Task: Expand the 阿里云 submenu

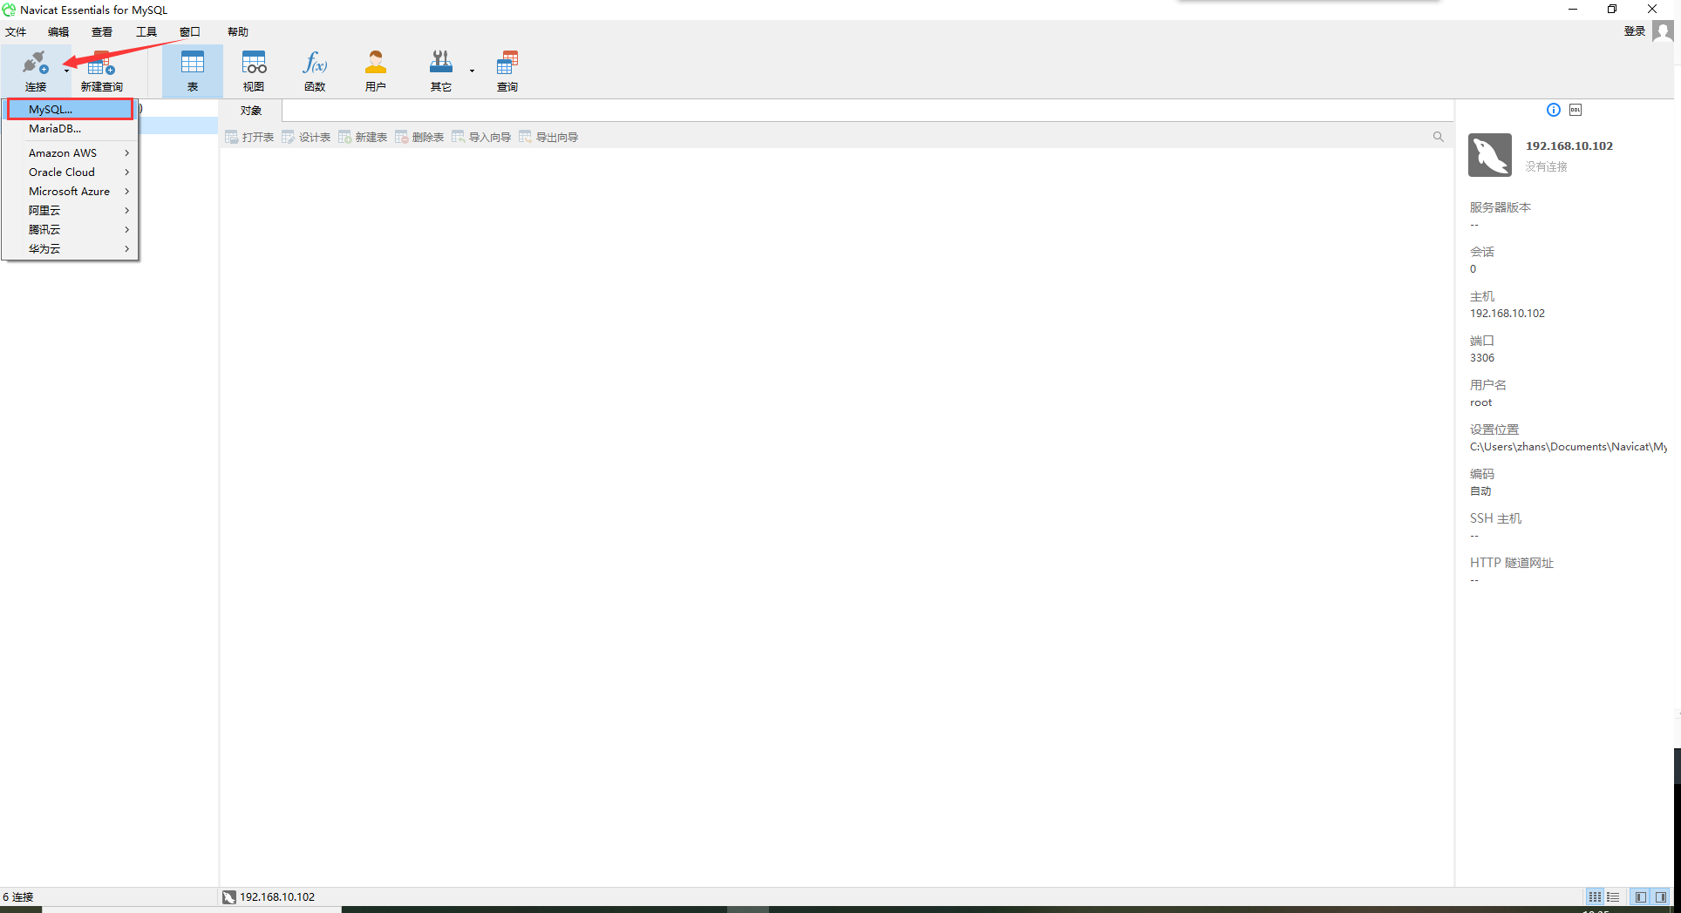Action: coord(70,210)
